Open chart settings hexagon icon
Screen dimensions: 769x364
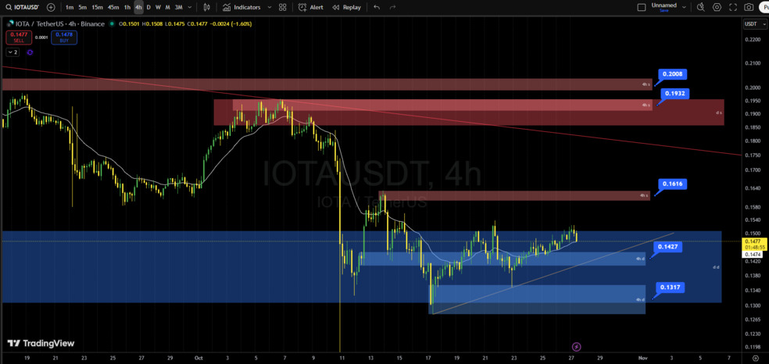[x=717, y=7]
